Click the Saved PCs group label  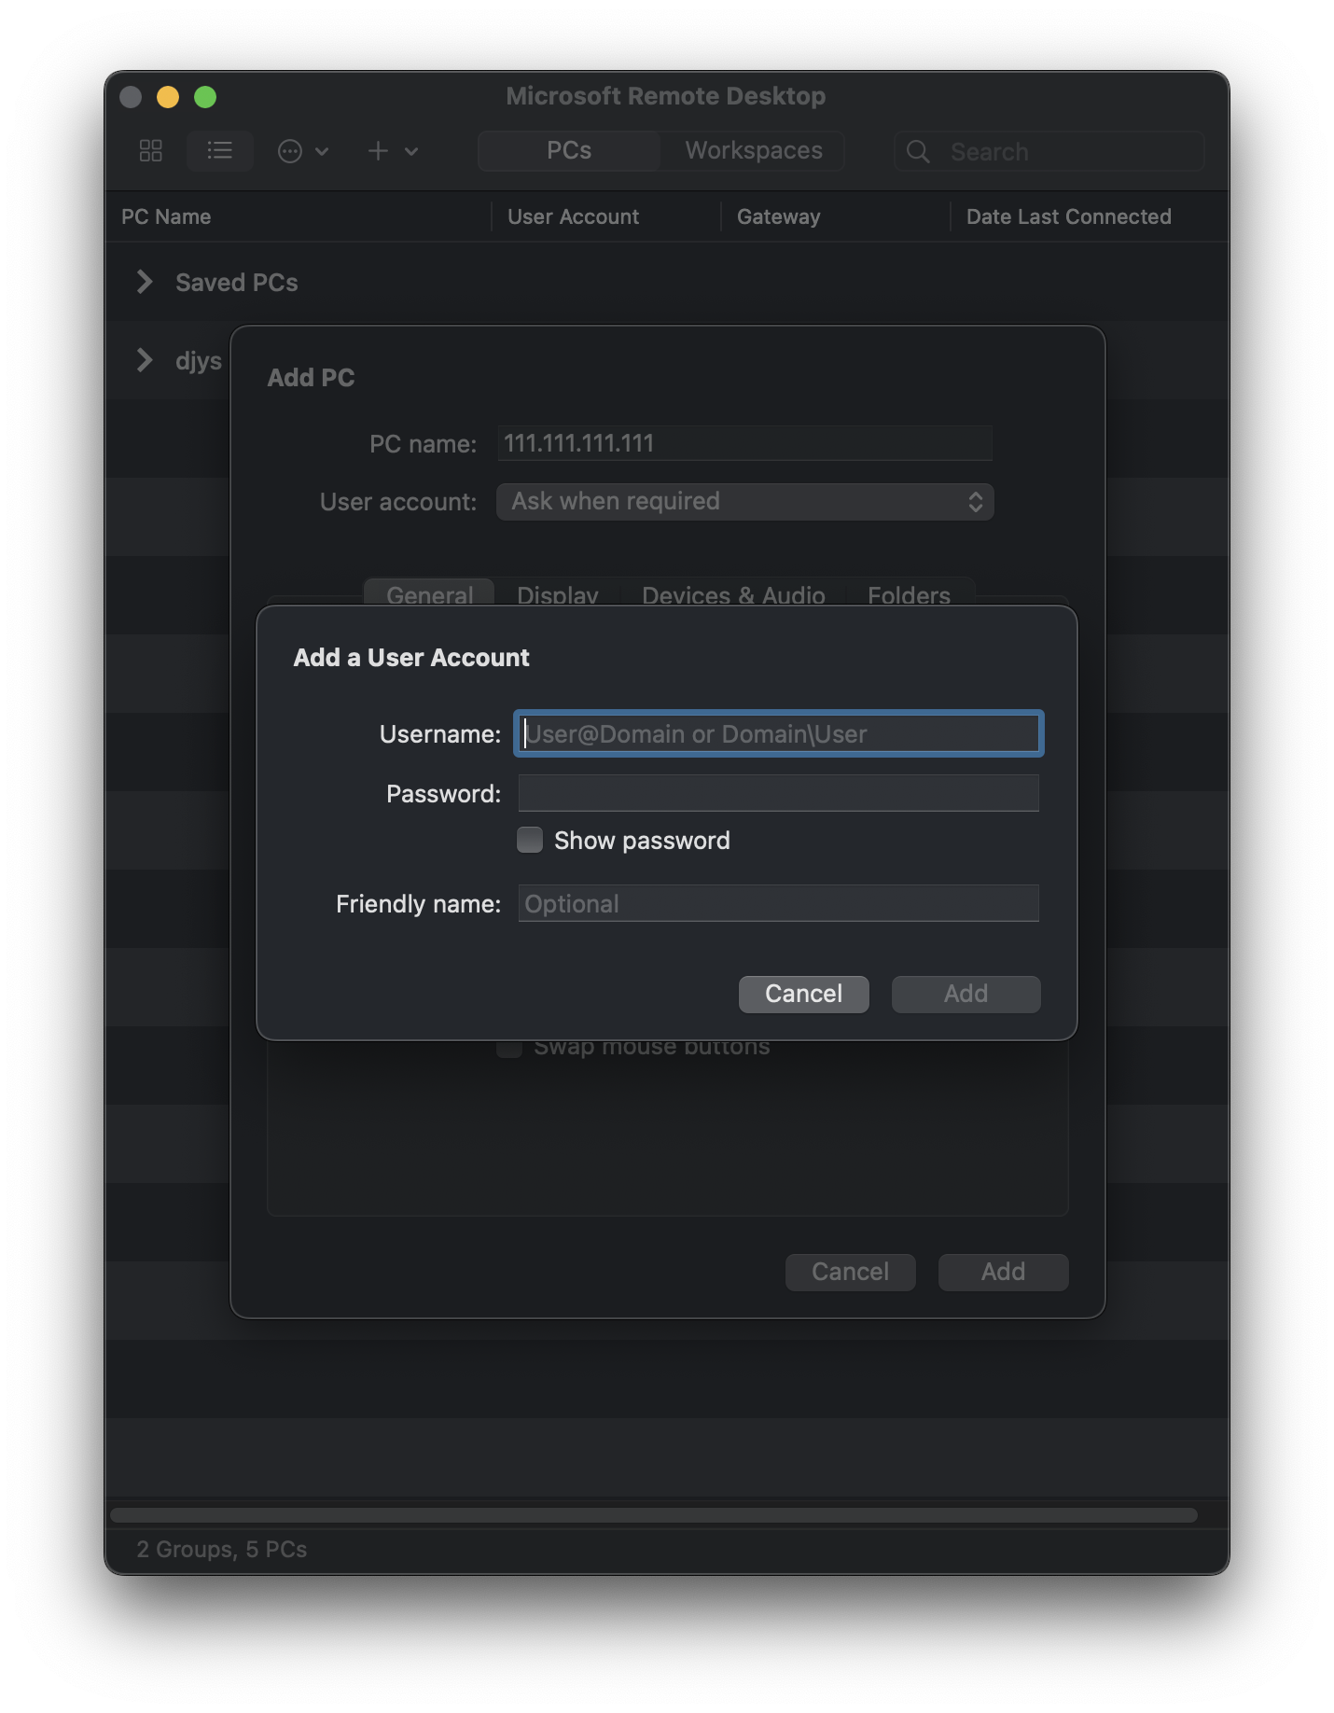click(237, 283)
